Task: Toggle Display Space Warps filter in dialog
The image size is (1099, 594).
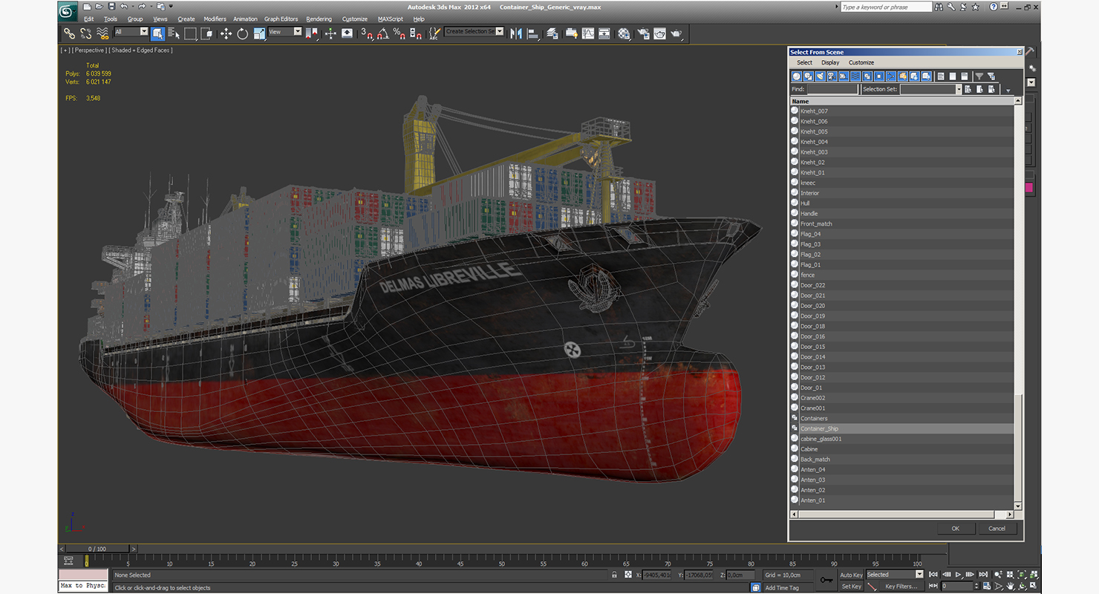Action: tap(855, 76)
